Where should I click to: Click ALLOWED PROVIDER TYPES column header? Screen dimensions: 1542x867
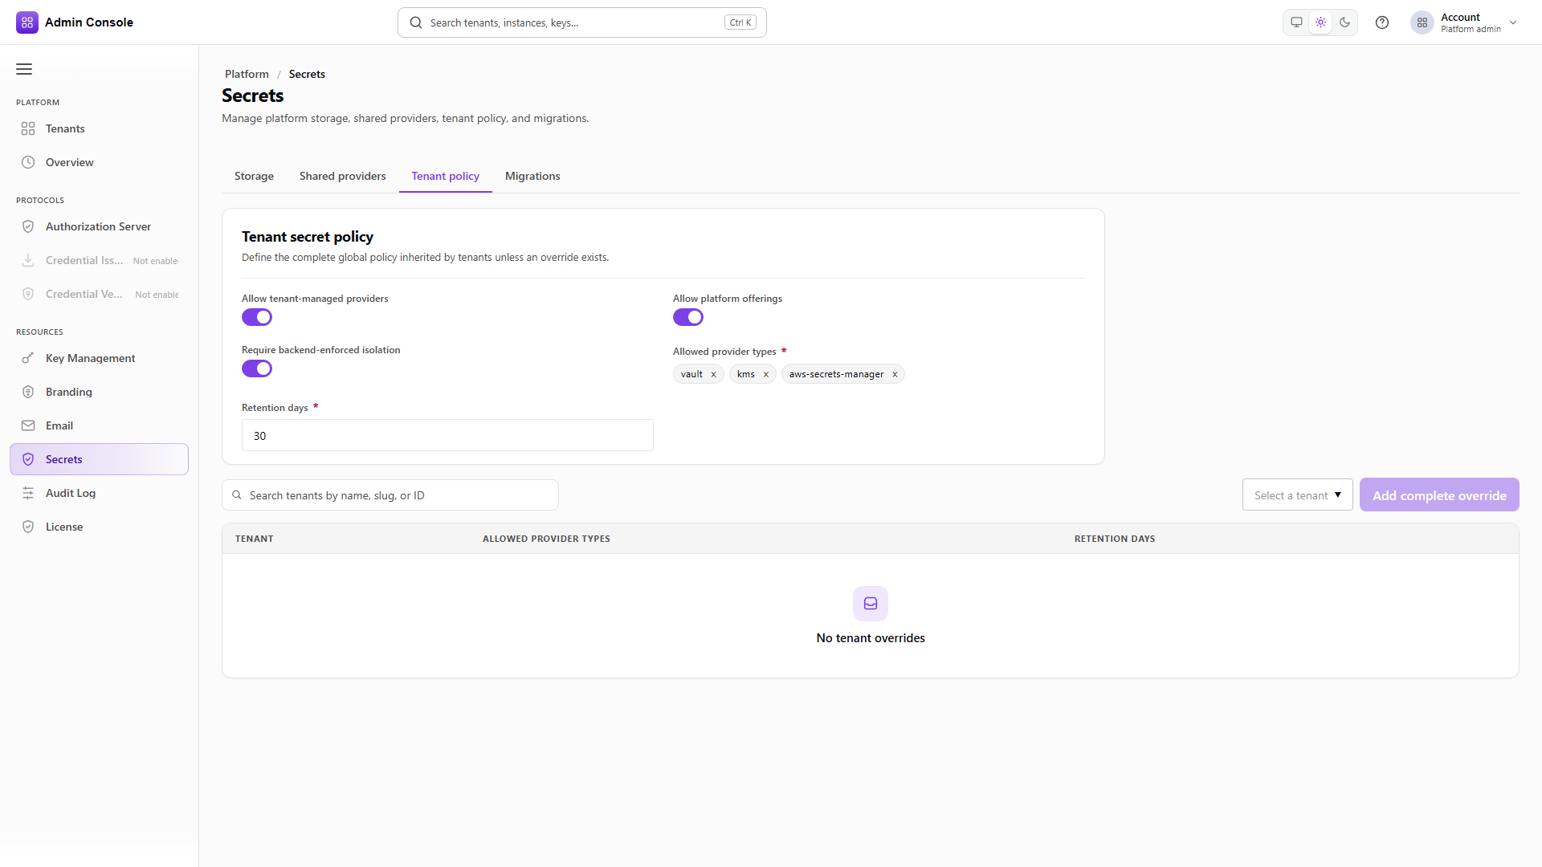tap(546, 539)
